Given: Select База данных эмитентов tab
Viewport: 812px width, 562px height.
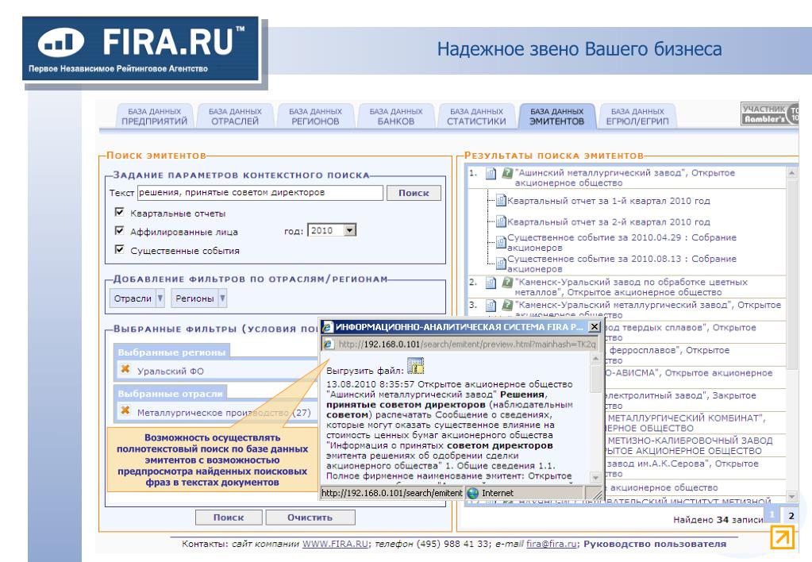Looking at the screenshot, I should pyautogui.click(x=557, y=116).
